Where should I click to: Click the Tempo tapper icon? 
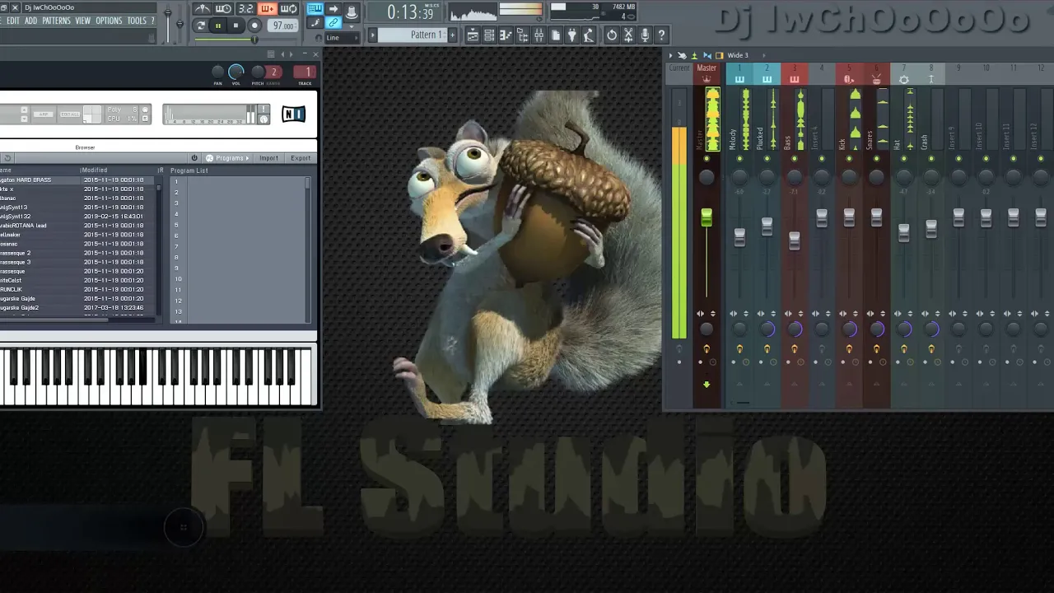pos(589,35)
